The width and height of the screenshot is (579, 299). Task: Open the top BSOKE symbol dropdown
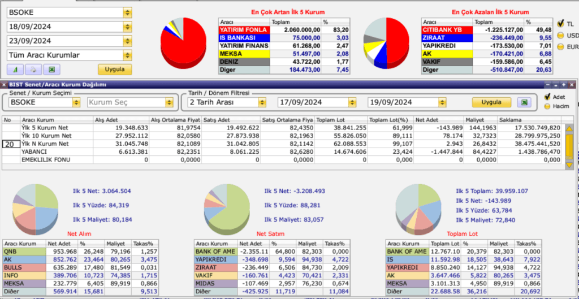(127, 12)
